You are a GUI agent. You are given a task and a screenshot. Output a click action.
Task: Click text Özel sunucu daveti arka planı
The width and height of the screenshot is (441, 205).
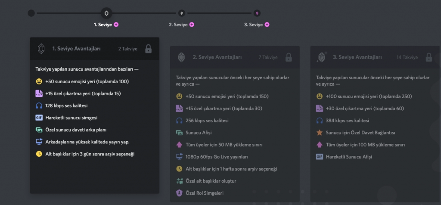[76, 130]
